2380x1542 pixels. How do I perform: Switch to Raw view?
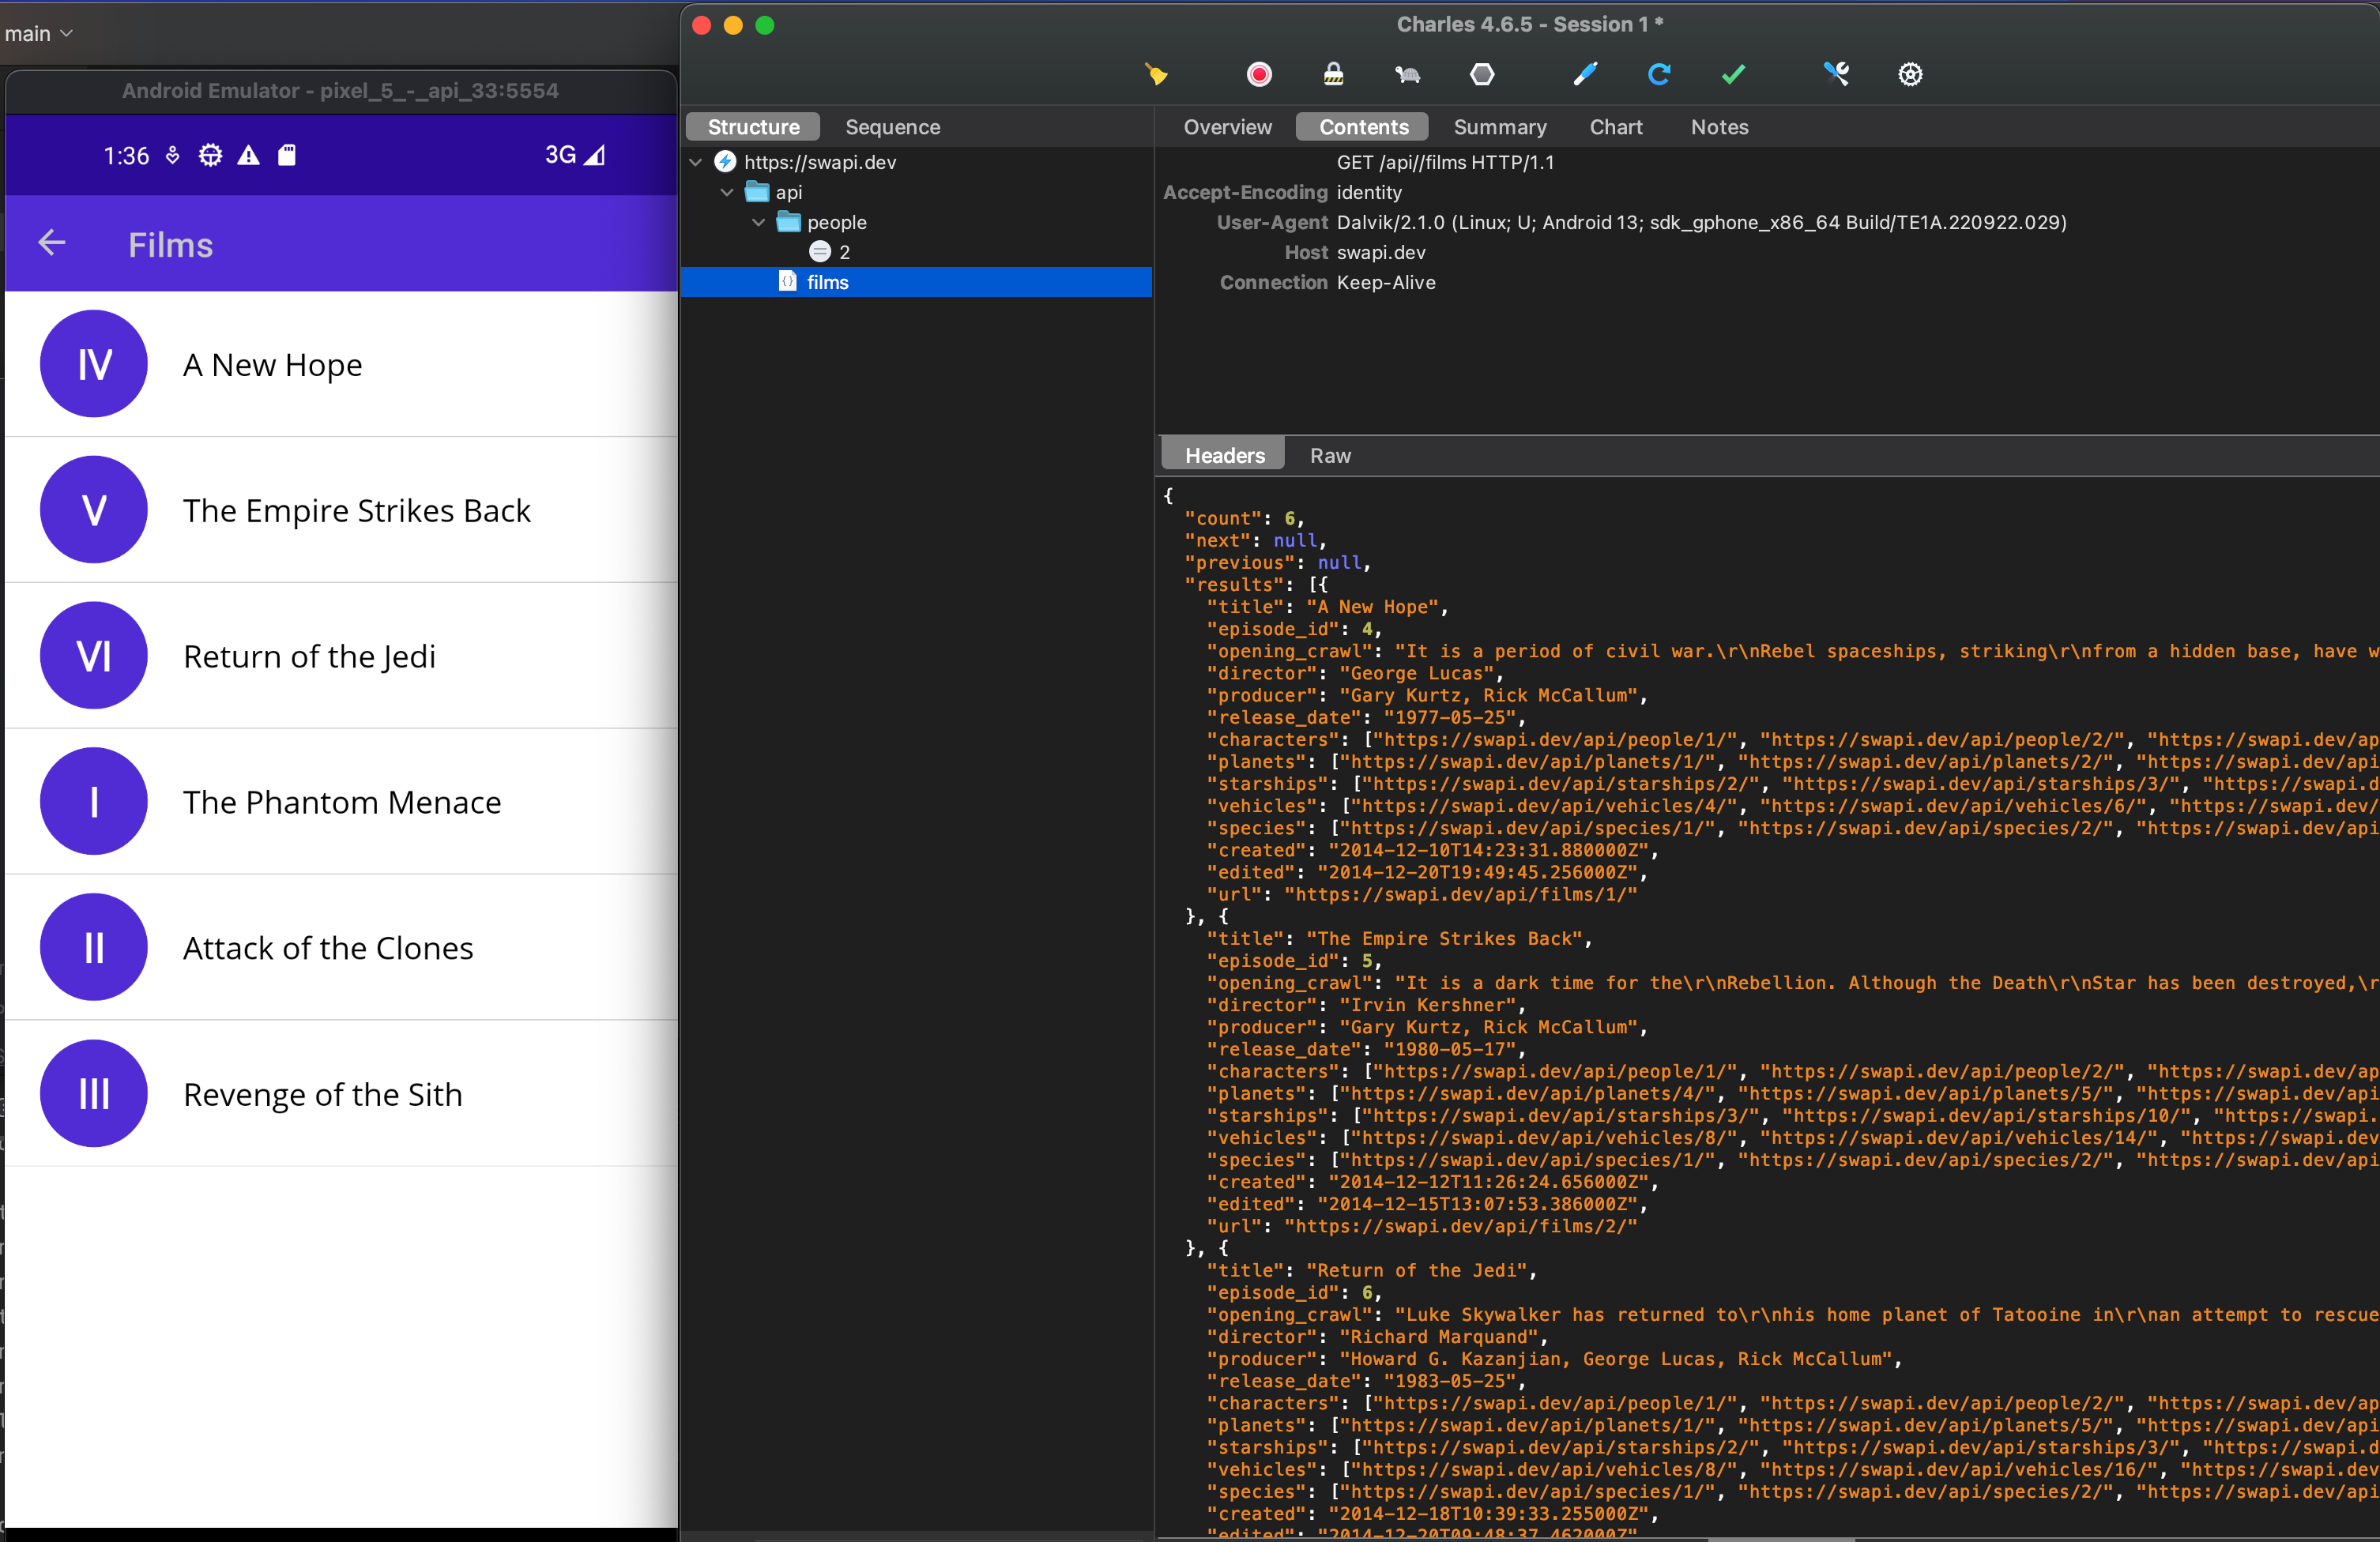tap(1329, 455)
